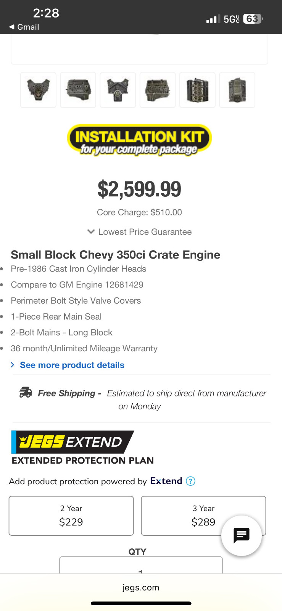This screenshot has width=282, height=611.
Task: View the third engine thumbnail
Action: tap(118, 90)
